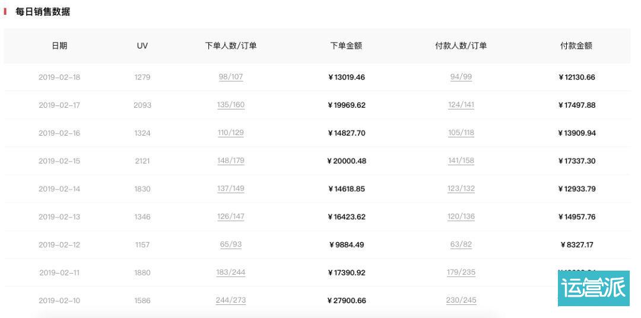The width and height of the screenshot is (641, 318).
Task: Click the 日期 column header
Action: coord(59,46)
